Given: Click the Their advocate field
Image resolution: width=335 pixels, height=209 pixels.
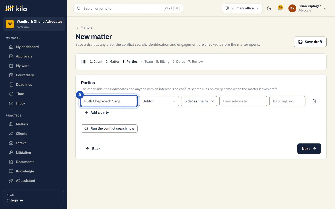Looking at the screenshot, I should point(243,101).
